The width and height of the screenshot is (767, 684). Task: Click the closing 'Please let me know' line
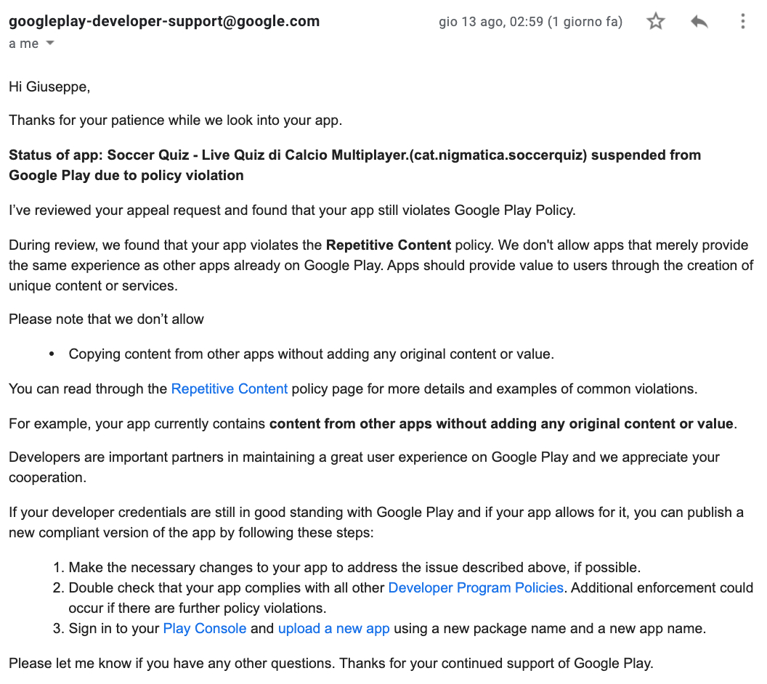[331, 664]
